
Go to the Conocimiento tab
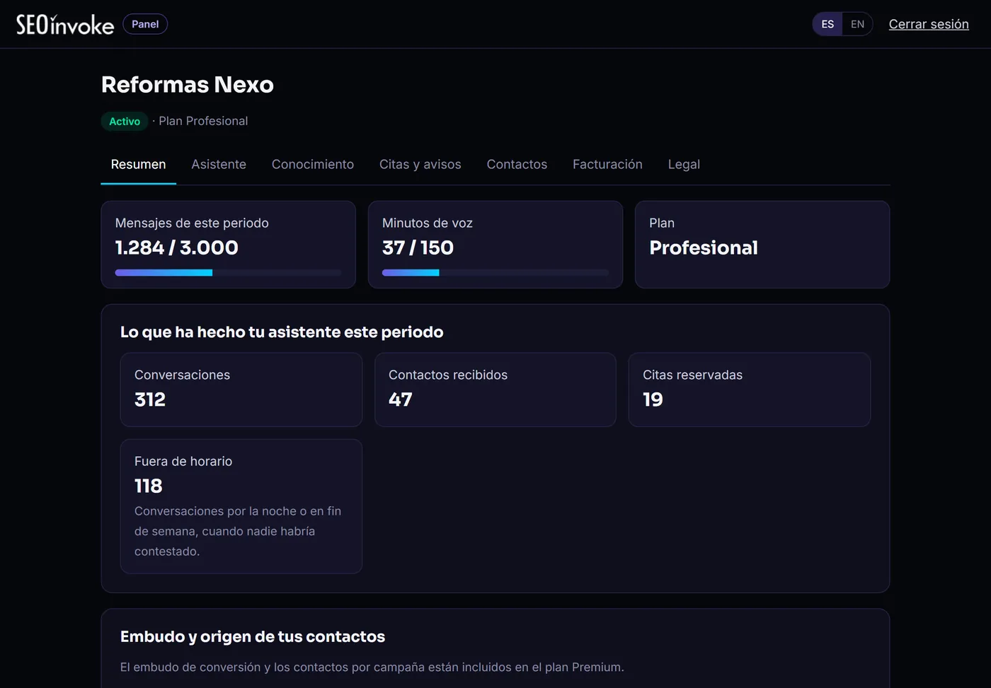pyautogui.click(x=313, y=164)
